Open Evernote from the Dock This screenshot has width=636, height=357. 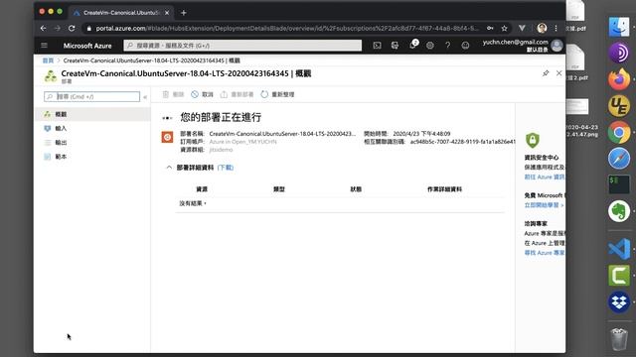tap(619, 211)
